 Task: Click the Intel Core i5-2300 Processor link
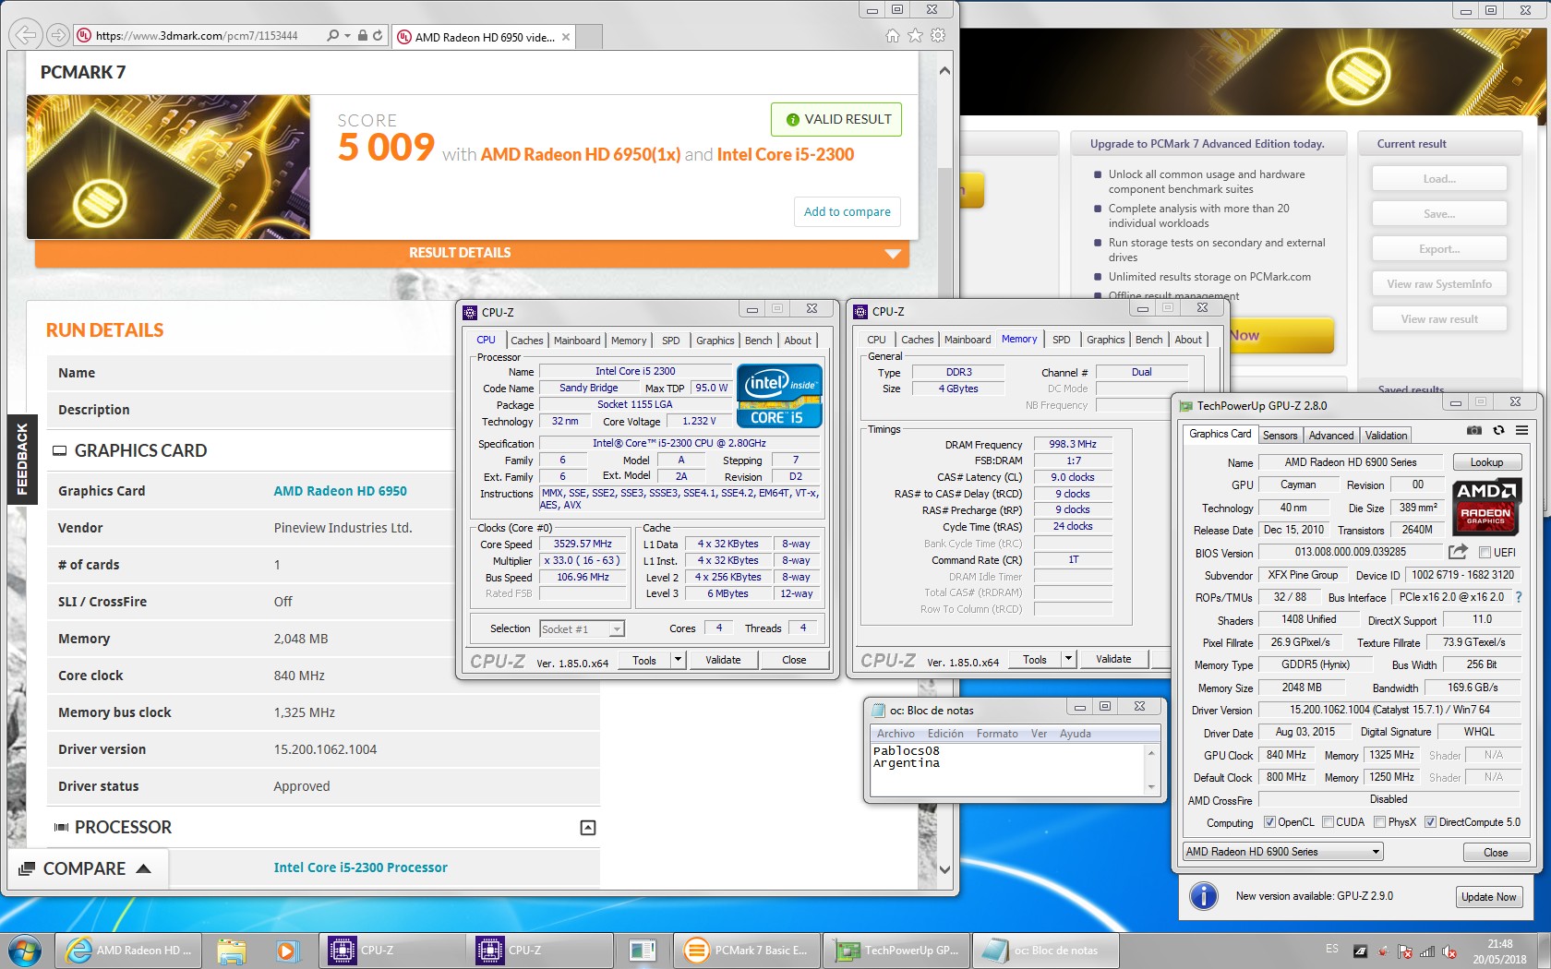(360, 867)
